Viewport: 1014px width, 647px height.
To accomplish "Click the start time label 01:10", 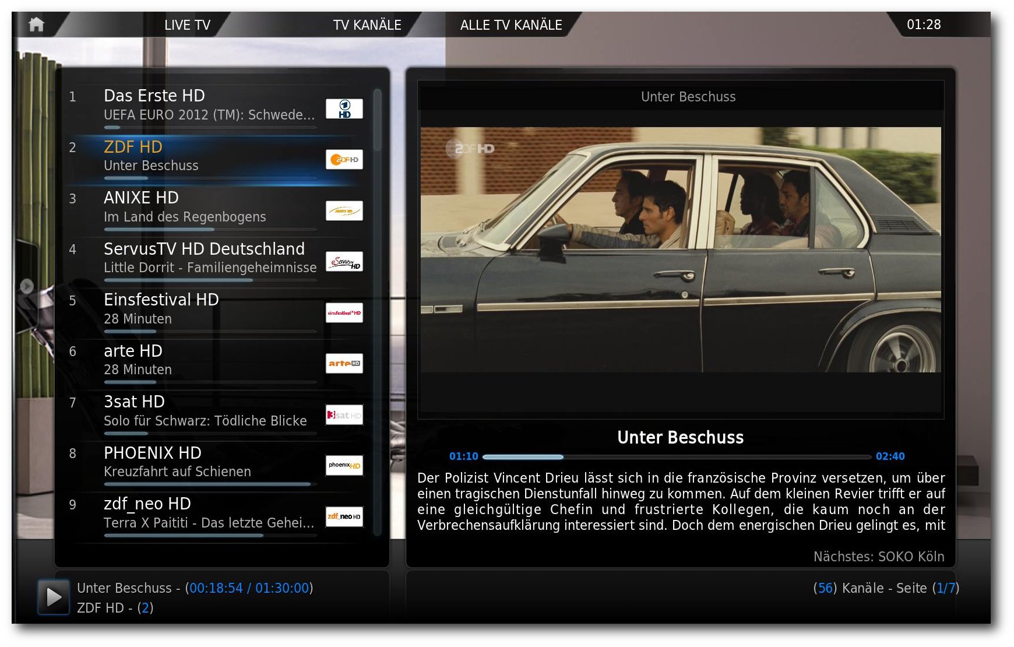I will [464, 456].
